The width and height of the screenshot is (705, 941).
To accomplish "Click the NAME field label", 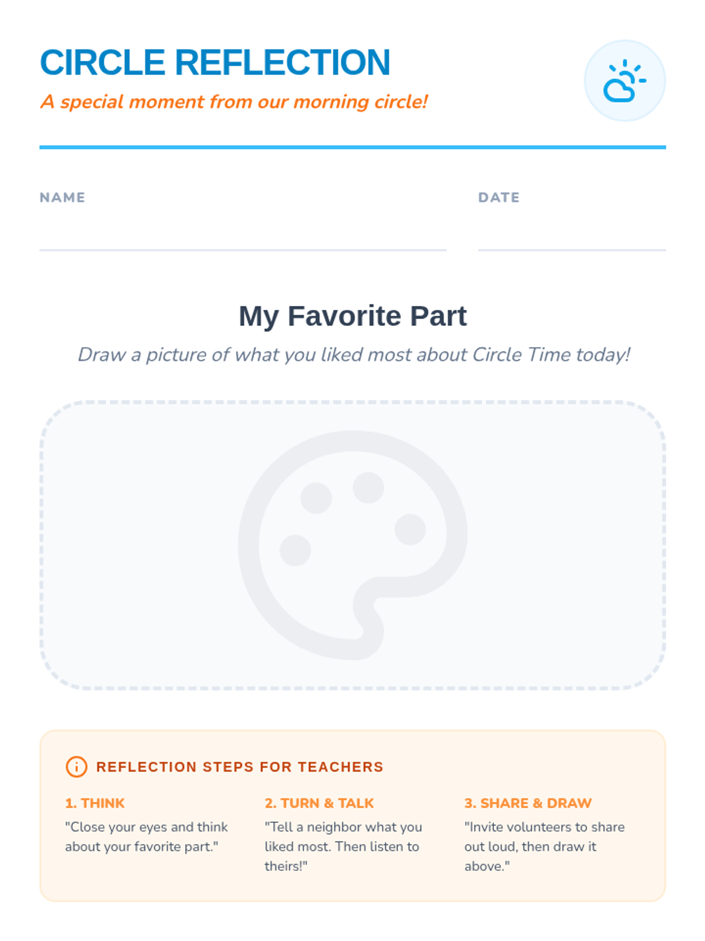I will (x=62, y=198).
